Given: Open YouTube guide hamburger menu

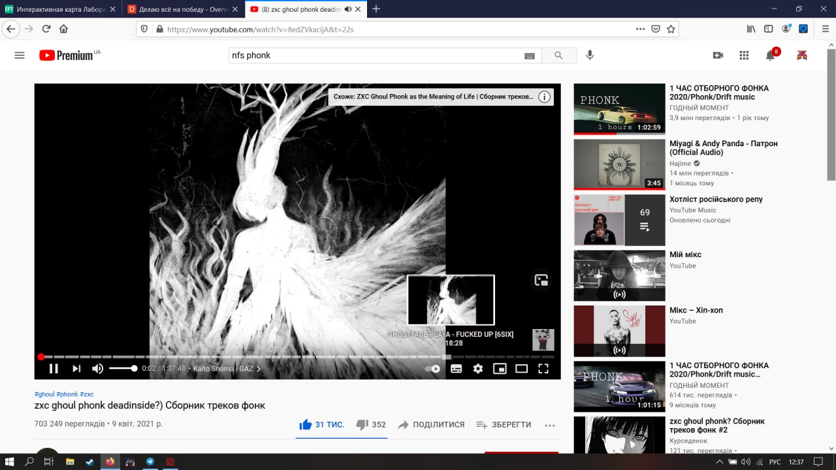Looking at the screenshot, I should coord(20,55).
